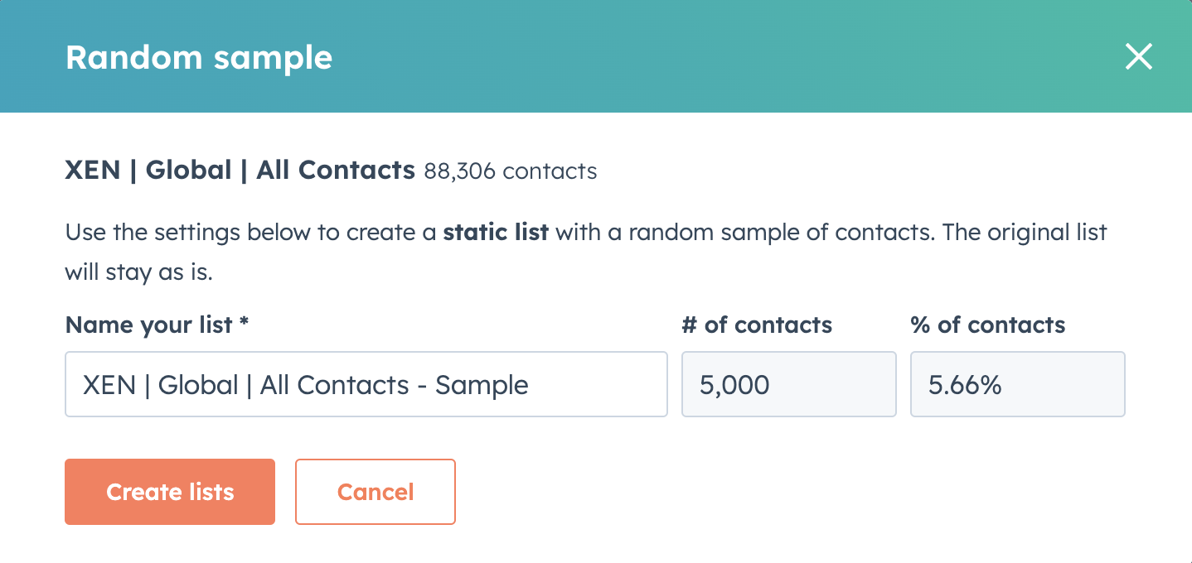Close the Random sample dialog
Viewport: 1192px width, 563px height.
(x=1138, y=57)
